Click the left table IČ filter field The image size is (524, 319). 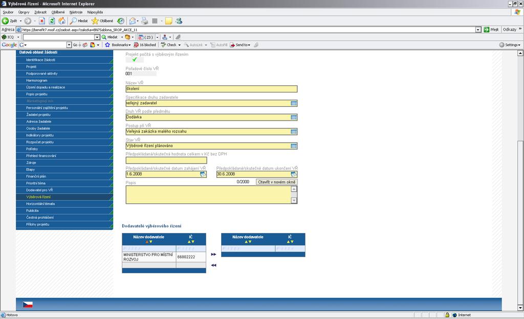191,248
